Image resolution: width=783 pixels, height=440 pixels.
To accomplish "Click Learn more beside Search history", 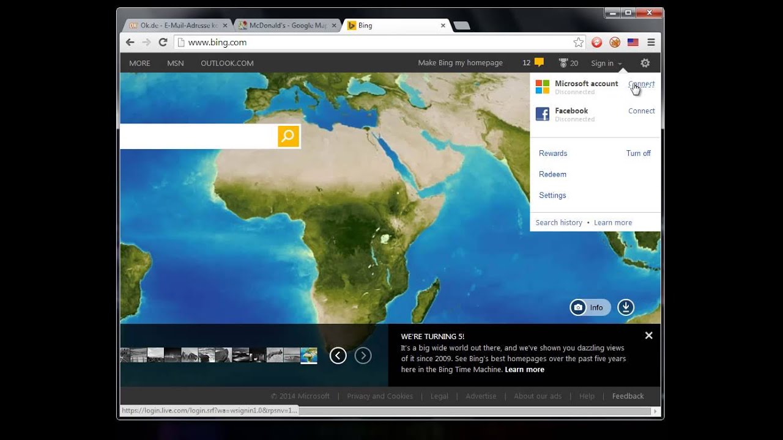I will pyautogui.click(x=613, y=222).
